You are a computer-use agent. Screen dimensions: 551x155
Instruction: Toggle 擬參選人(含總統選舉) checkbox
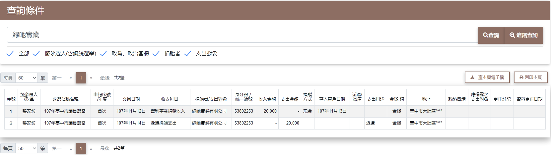(36, 54)
